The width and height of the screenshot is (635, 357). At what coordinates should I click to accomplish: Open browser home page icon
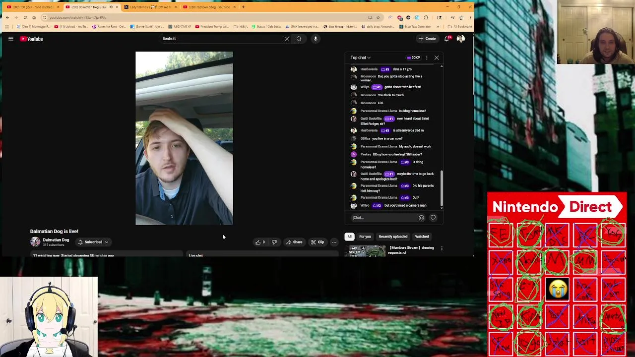point(34,17)
